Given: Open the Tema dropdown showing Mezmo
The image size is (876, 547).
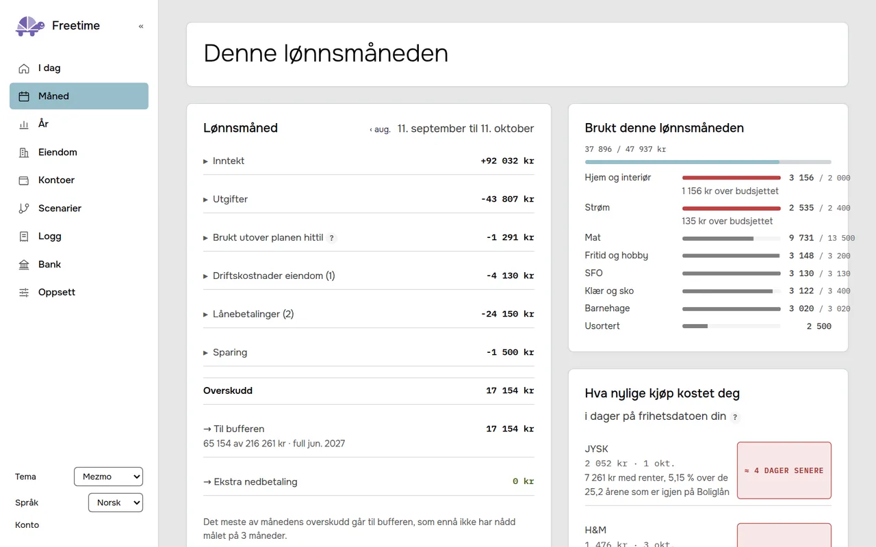Looking at the screenshot, I should coord(108,477).
